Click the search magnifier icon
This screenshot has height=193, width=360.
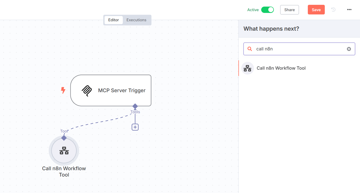250,49
